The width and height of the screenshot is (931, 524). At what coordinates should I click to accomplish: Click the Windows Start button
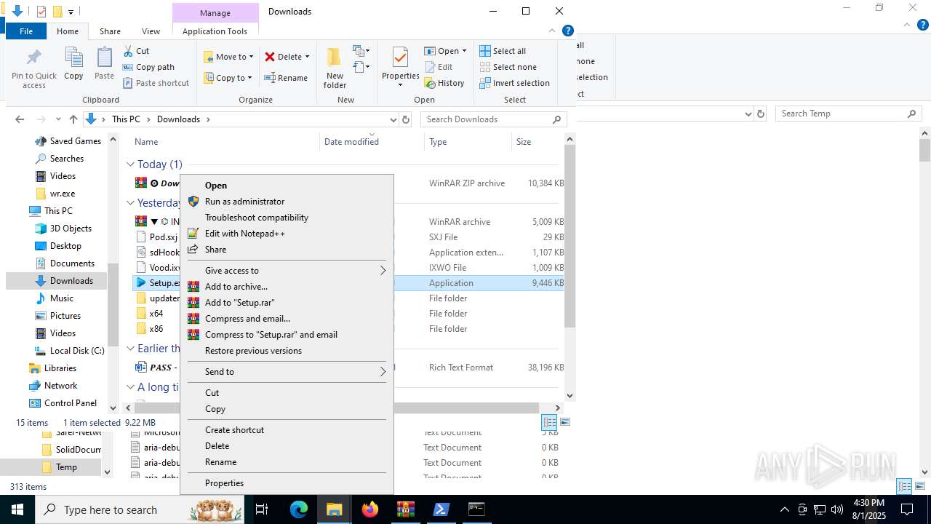click(17, 509)
